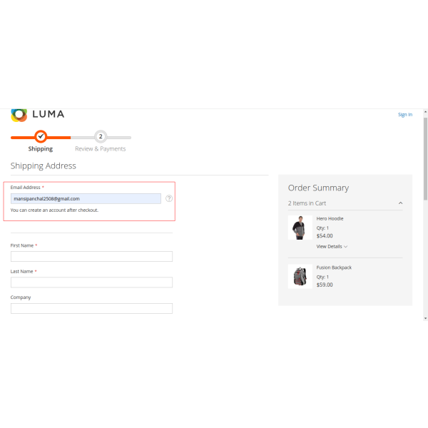
Task: Click the scroll down arrow on scrollbar
Action: pyautogui.click(x=425, y=317)
